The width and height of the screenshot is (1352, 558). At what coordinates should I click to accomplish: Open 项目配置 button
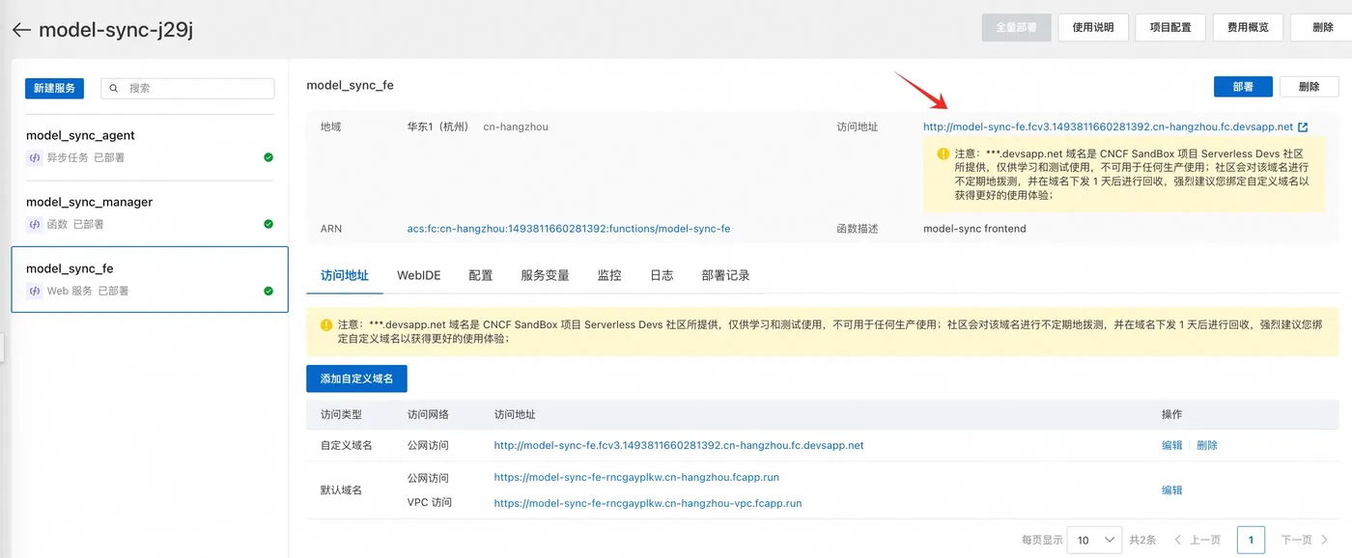pos(1170,27)
